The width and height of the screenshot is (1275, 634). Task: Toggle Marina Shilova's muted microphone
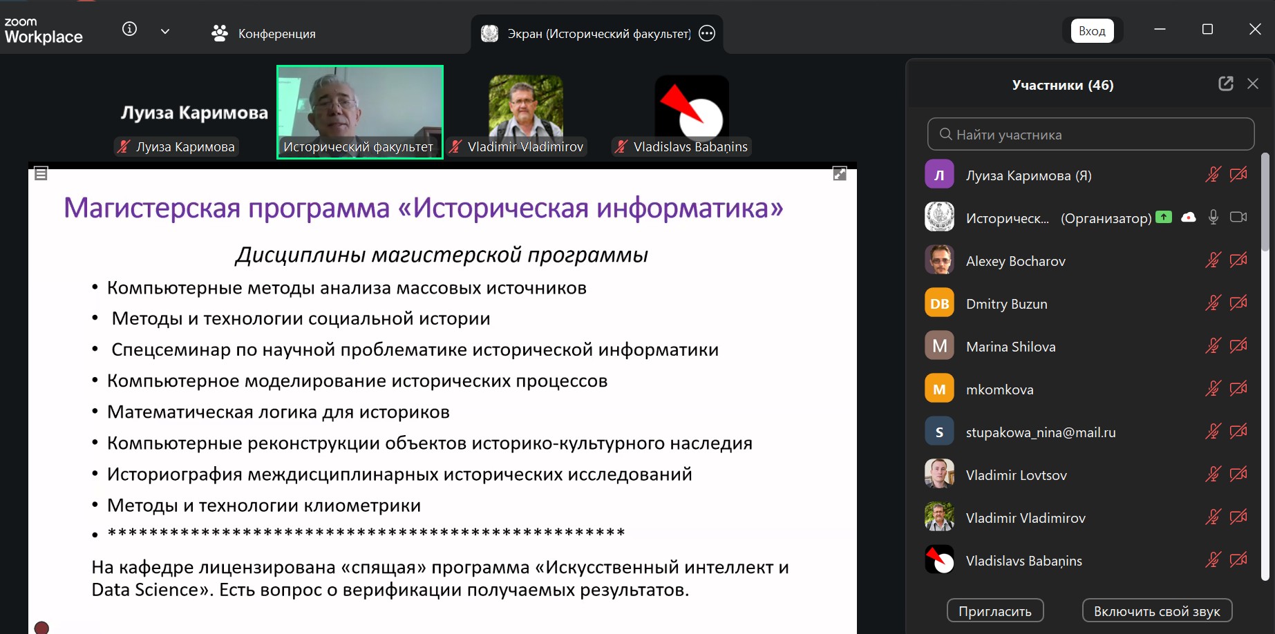(1212, 345)
